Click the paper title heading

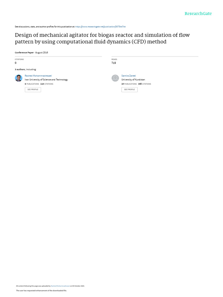tap(102, 38)
